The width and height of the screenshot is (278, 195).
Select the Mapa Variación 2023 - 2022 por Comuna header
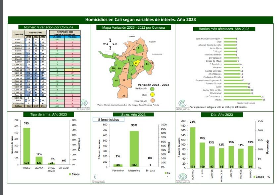click(x=133, y=28)
